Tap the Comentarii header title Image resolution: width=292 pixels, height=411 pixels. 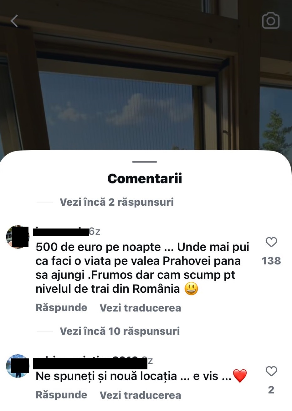pos(145,178)
